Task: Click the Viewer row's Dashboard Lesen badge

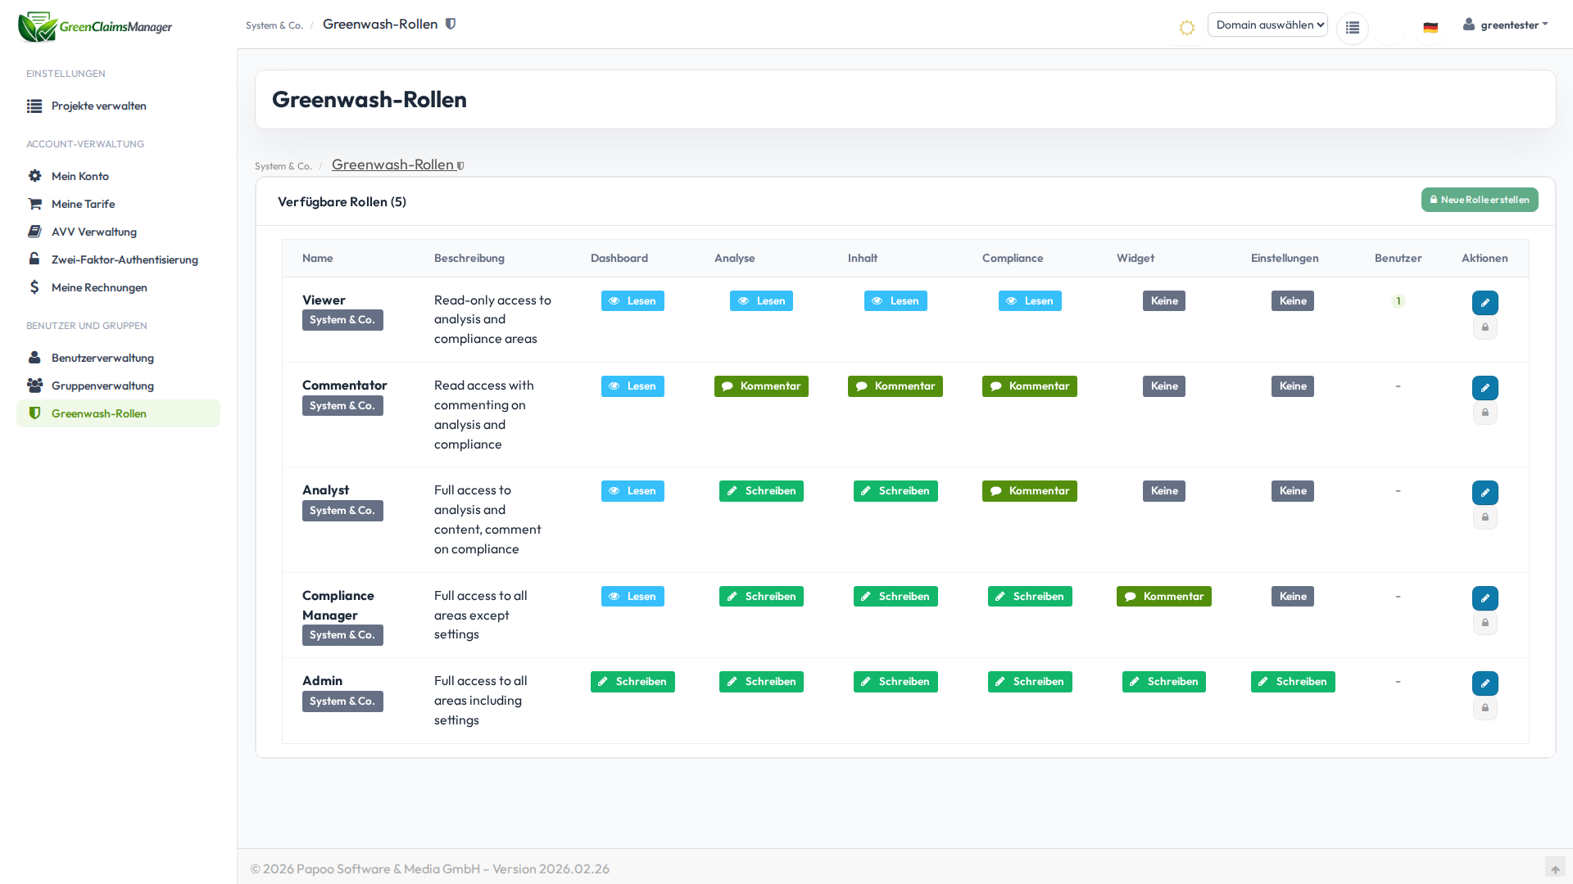Action: (x=632, y=301)
